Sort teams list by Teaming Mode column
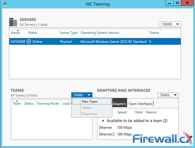The image size is (195, 148). pyautogui.click(x=48, y=103)
